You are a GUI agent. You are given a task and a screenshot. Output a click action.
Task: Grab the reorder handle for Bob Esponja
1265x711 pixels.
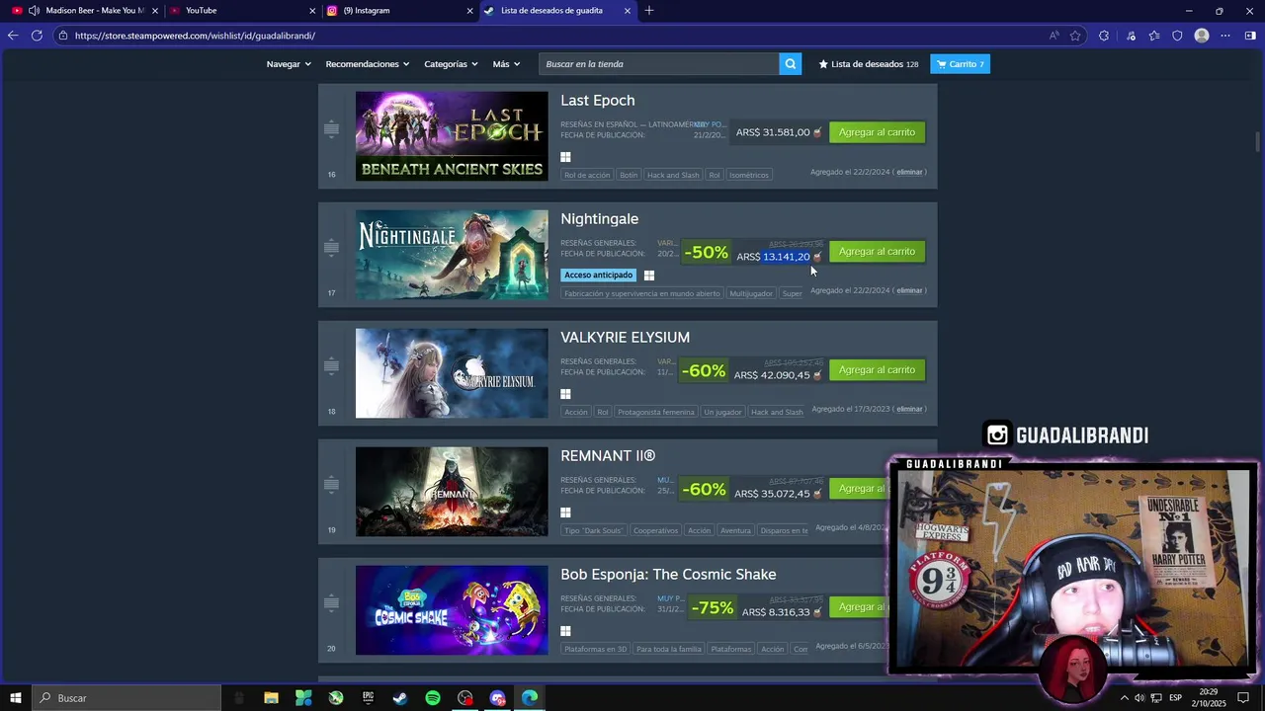[331, 603]
